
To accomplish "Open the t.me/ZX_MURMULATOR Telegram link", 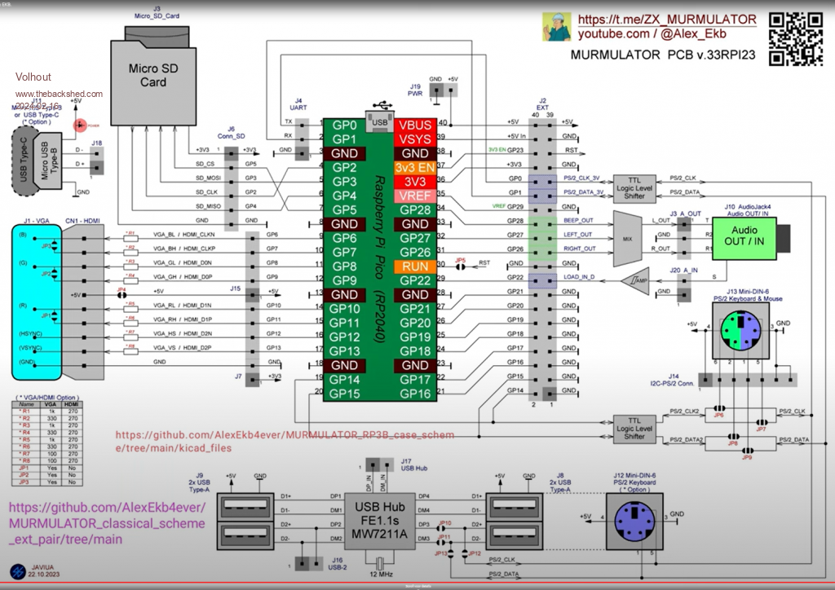I will [667, 19].
